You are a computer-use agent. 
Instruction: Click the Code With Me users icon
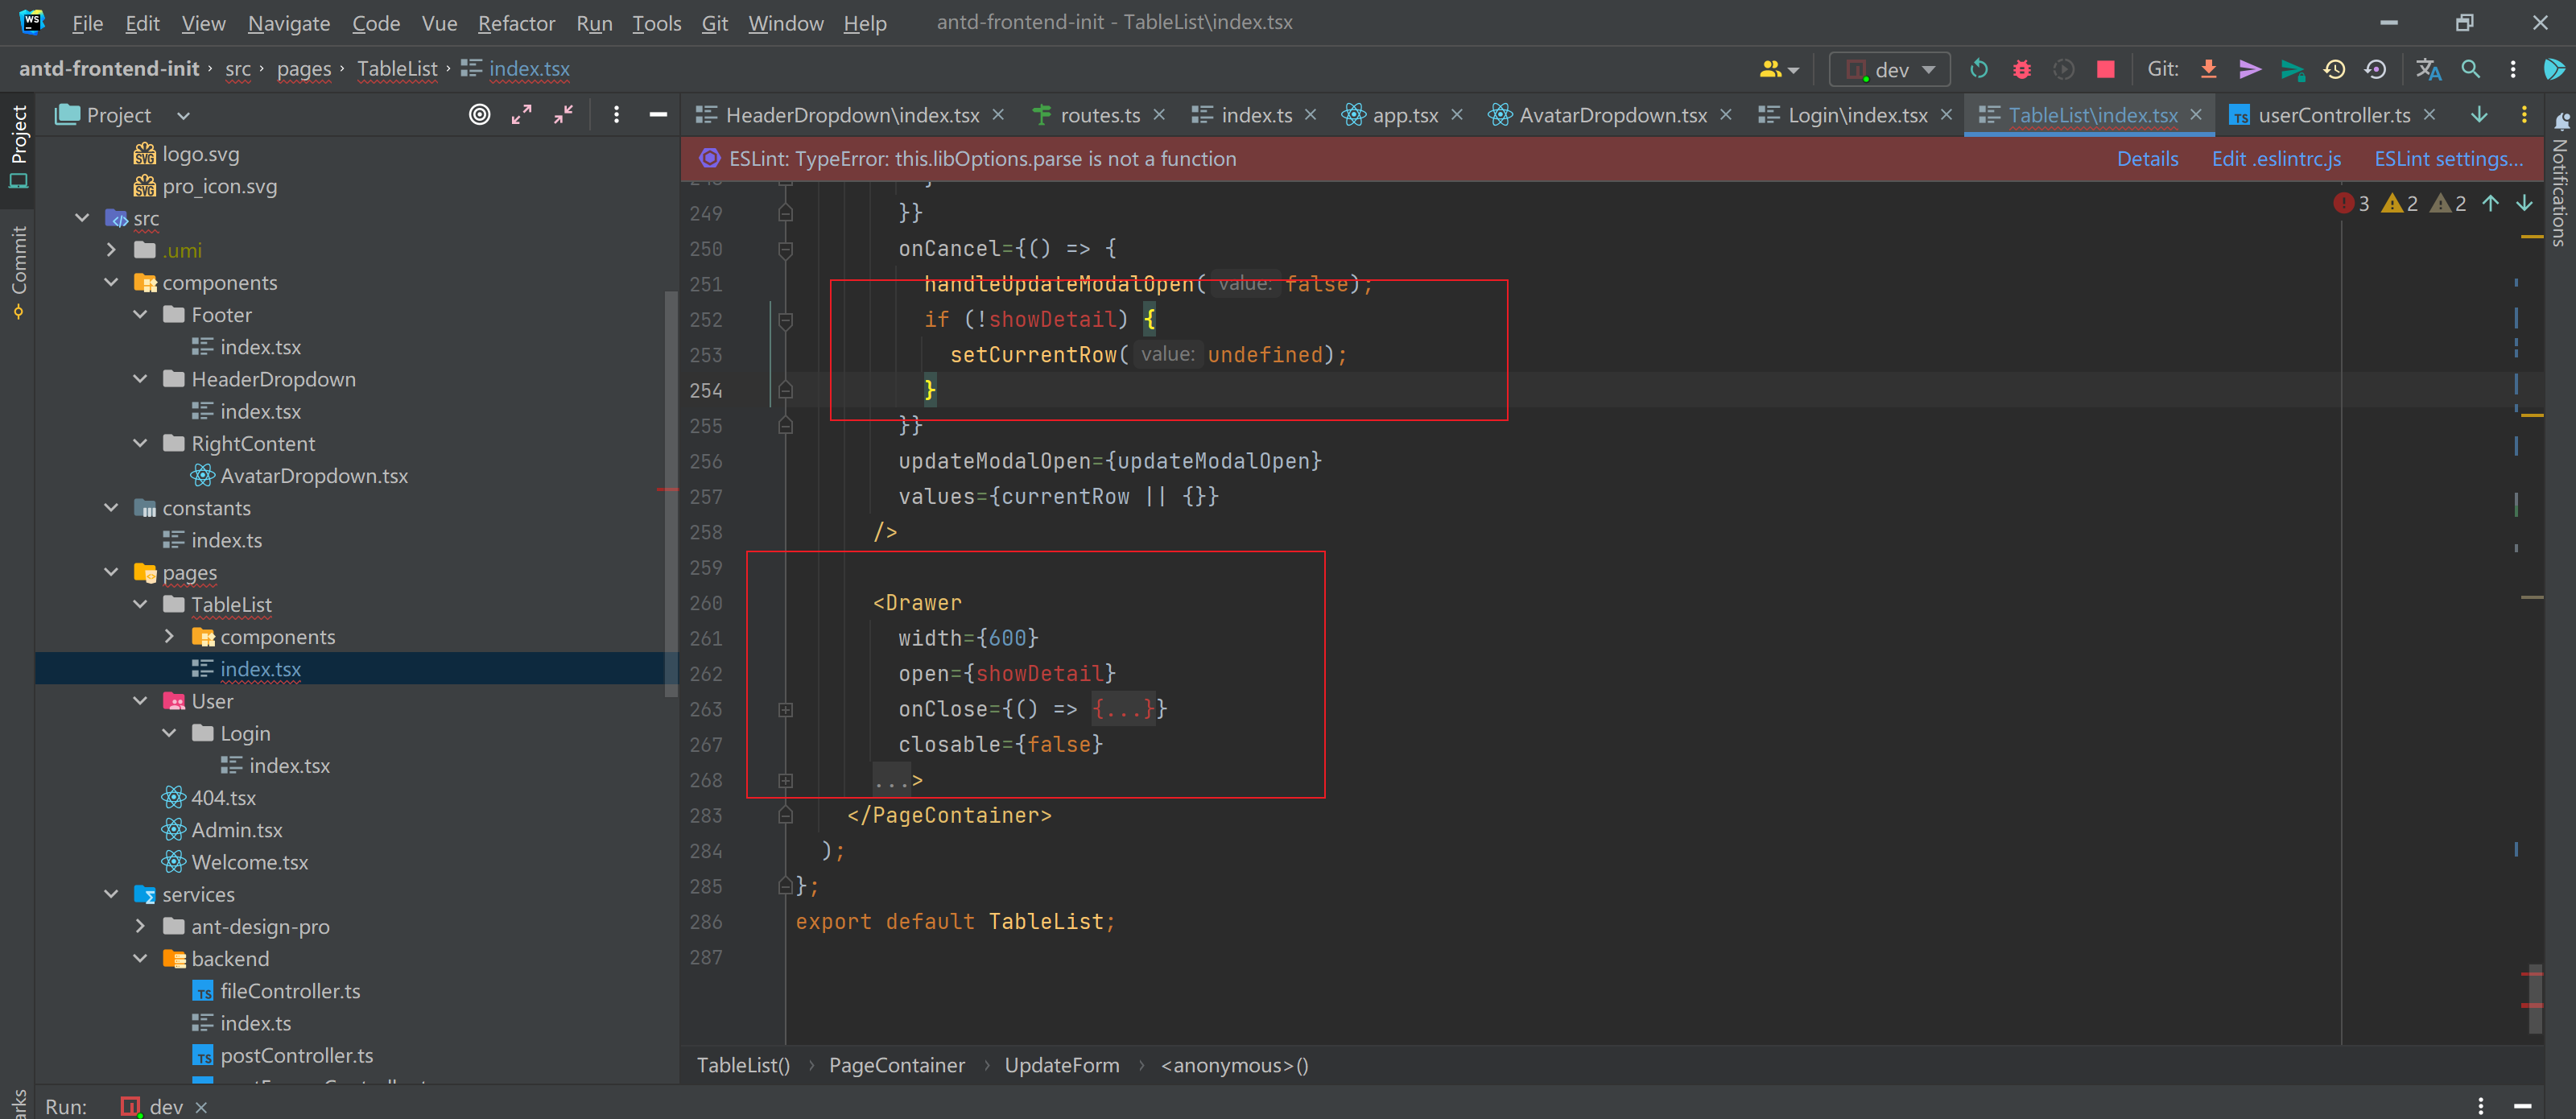[x=1778, y=69]
